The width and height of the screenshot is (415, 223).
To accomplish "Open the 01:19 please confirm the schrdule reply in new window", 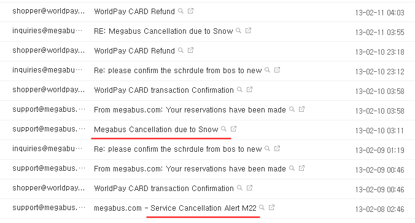I will point(277,149).
